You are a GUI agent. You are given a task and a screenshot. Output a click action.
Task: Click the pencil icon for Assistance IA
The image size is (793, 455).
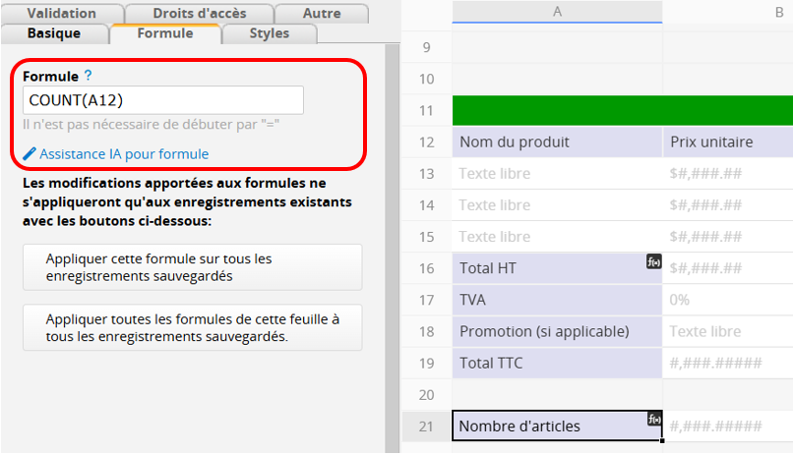pyautogui.click(x=30, y=154)
